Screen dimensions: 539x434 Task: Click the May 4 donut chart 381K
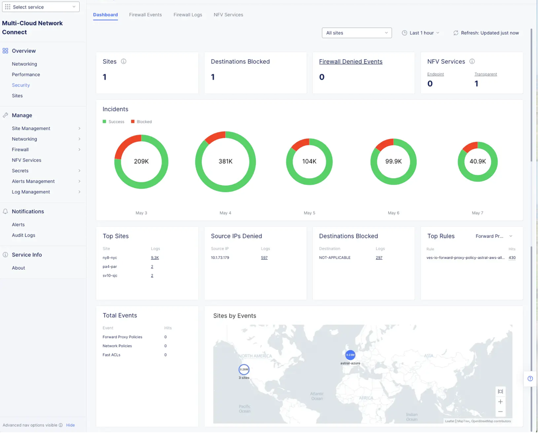(x=226, y=162)
